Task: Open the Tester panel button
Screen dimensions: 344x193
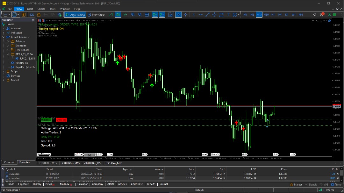Action: tap(336, 185)
